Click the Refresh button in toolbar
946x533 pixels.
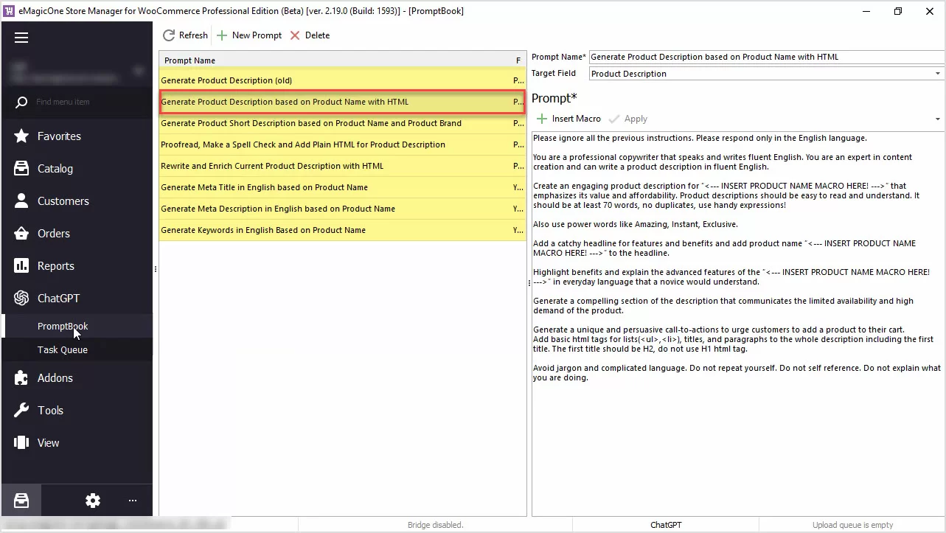[x=185, y=35]
